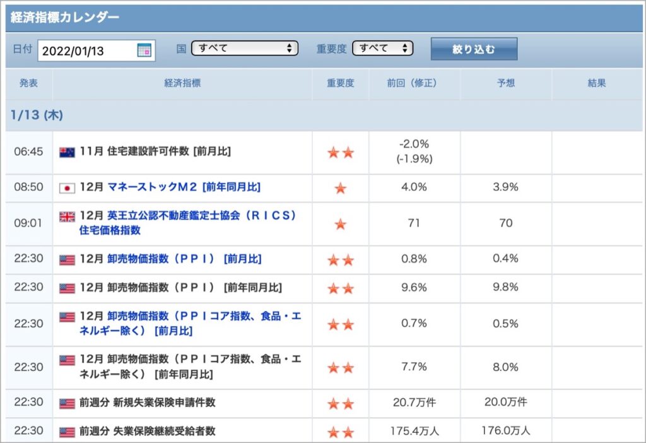Click the US flag beside PPI 前年同月比
Screen dimensions: 646x443
pyautogui.click(x=67, y=288)
